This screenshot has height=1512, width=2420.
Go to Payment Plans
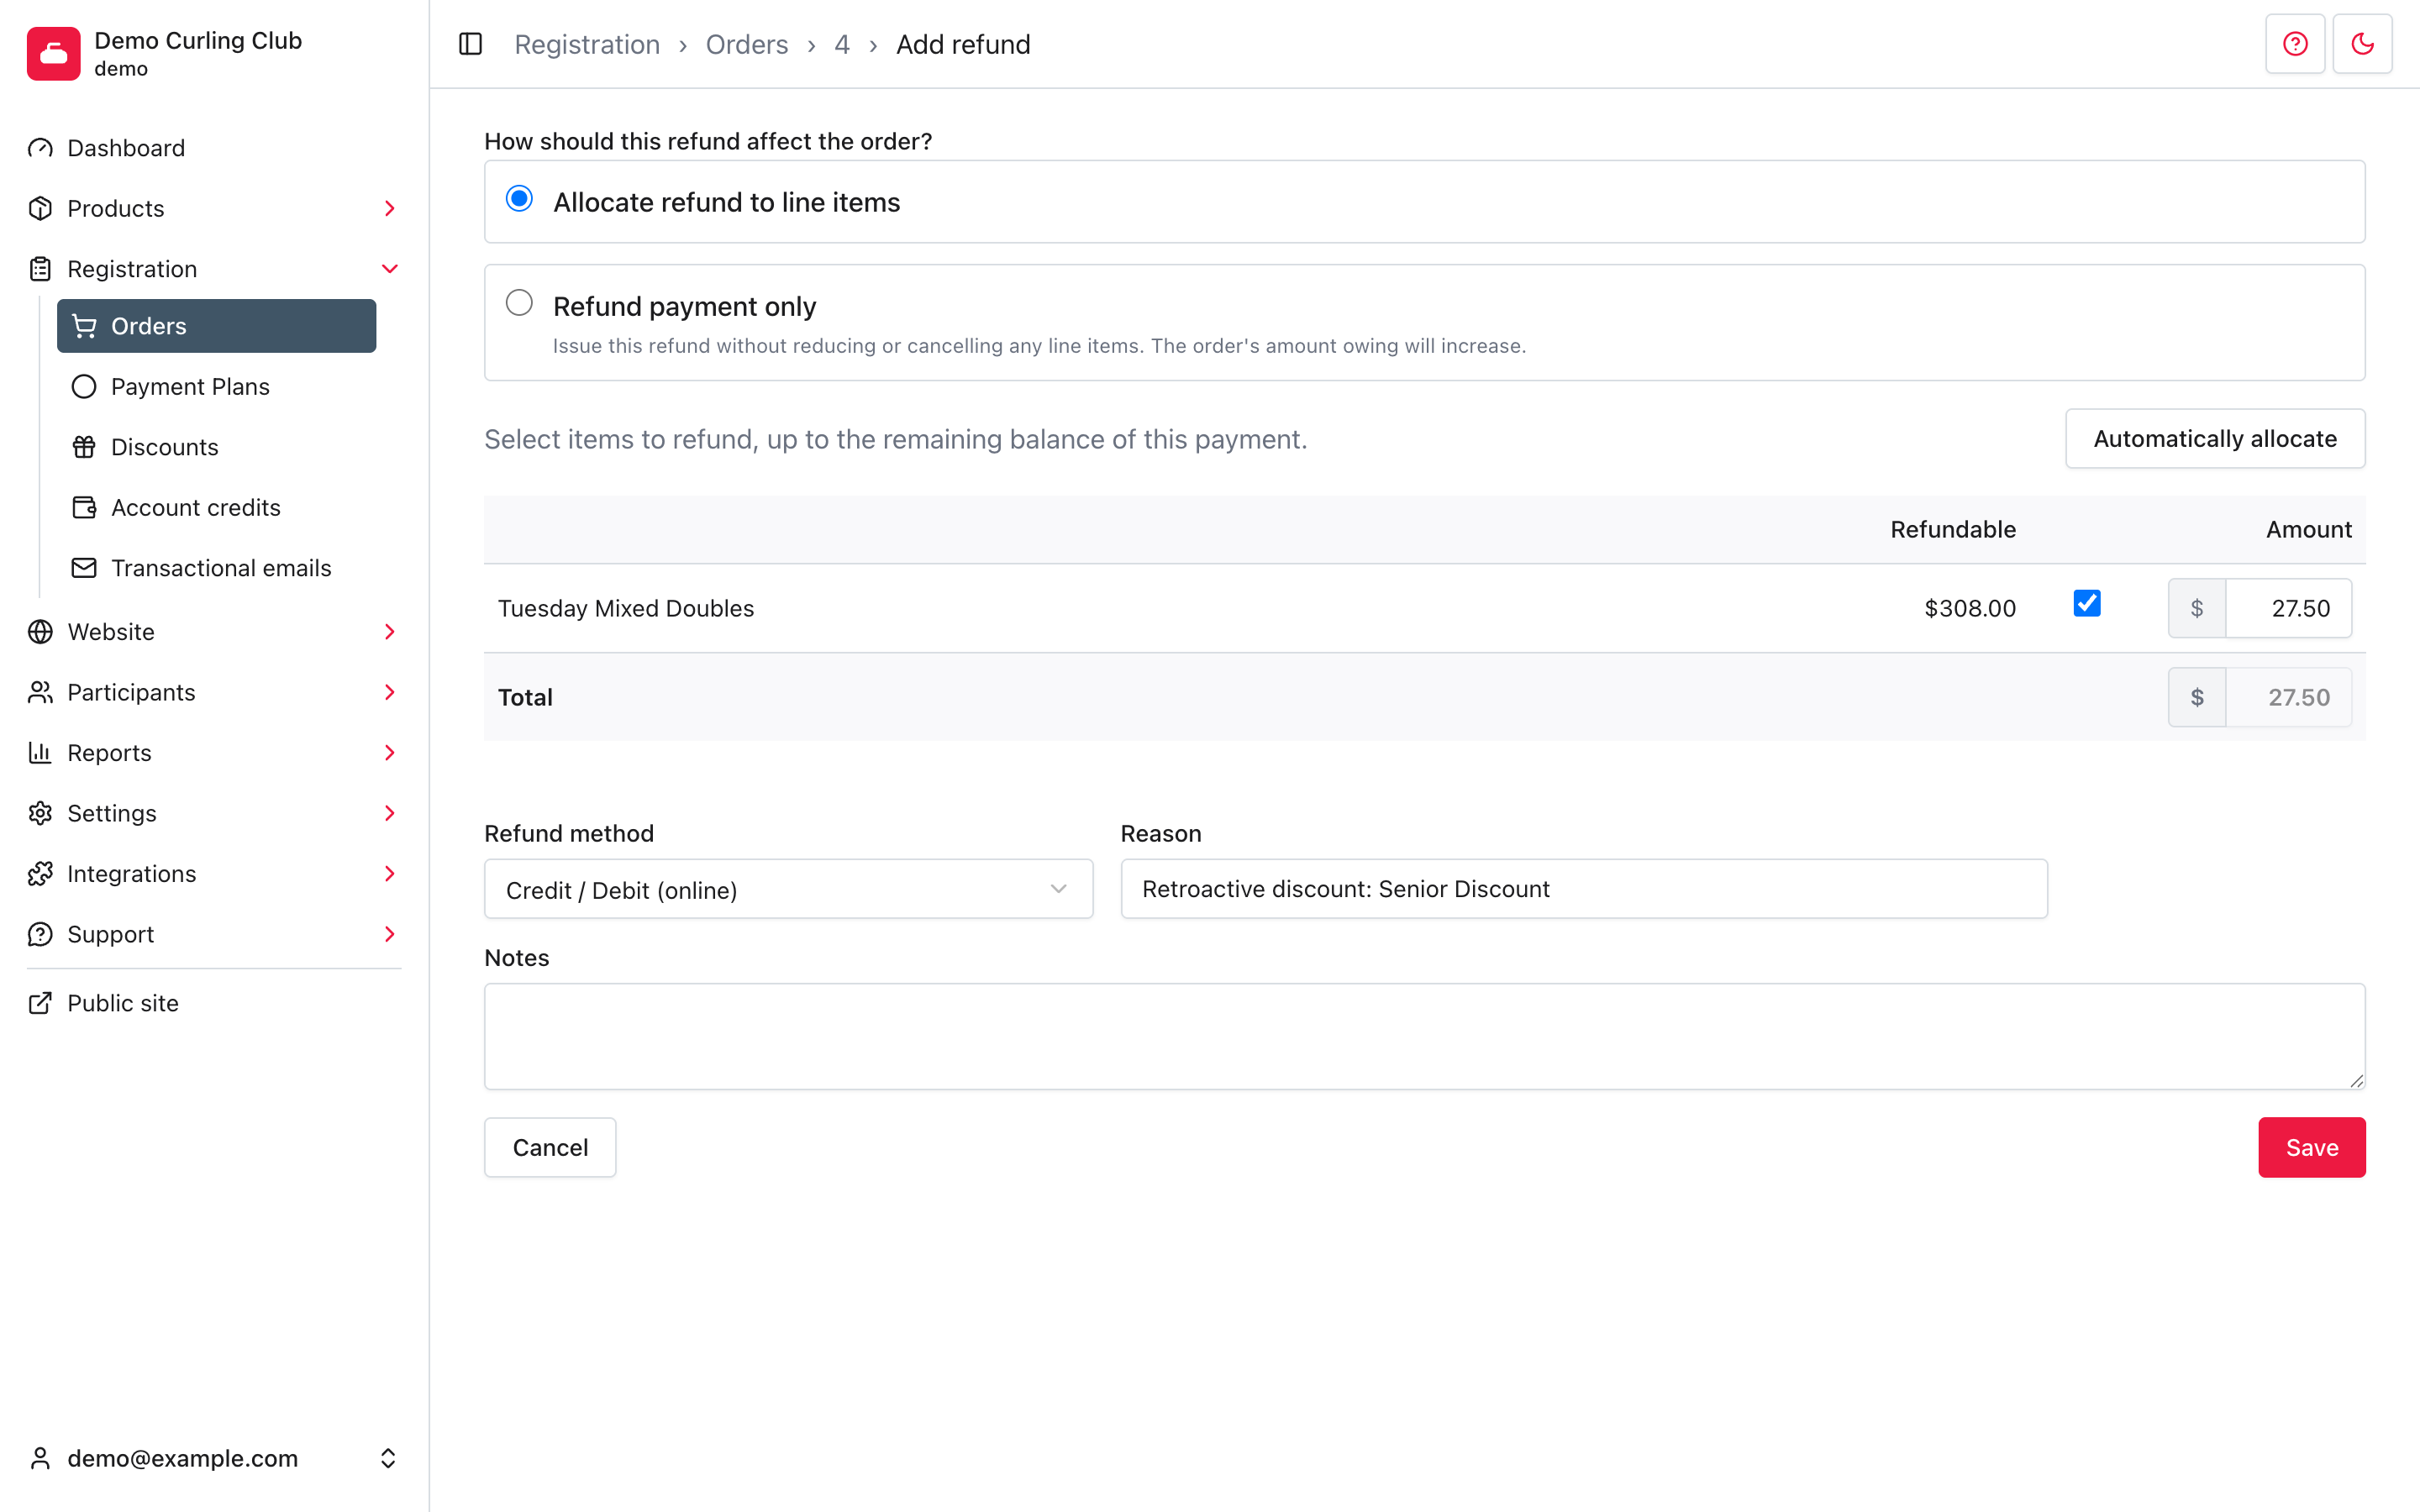190,386
